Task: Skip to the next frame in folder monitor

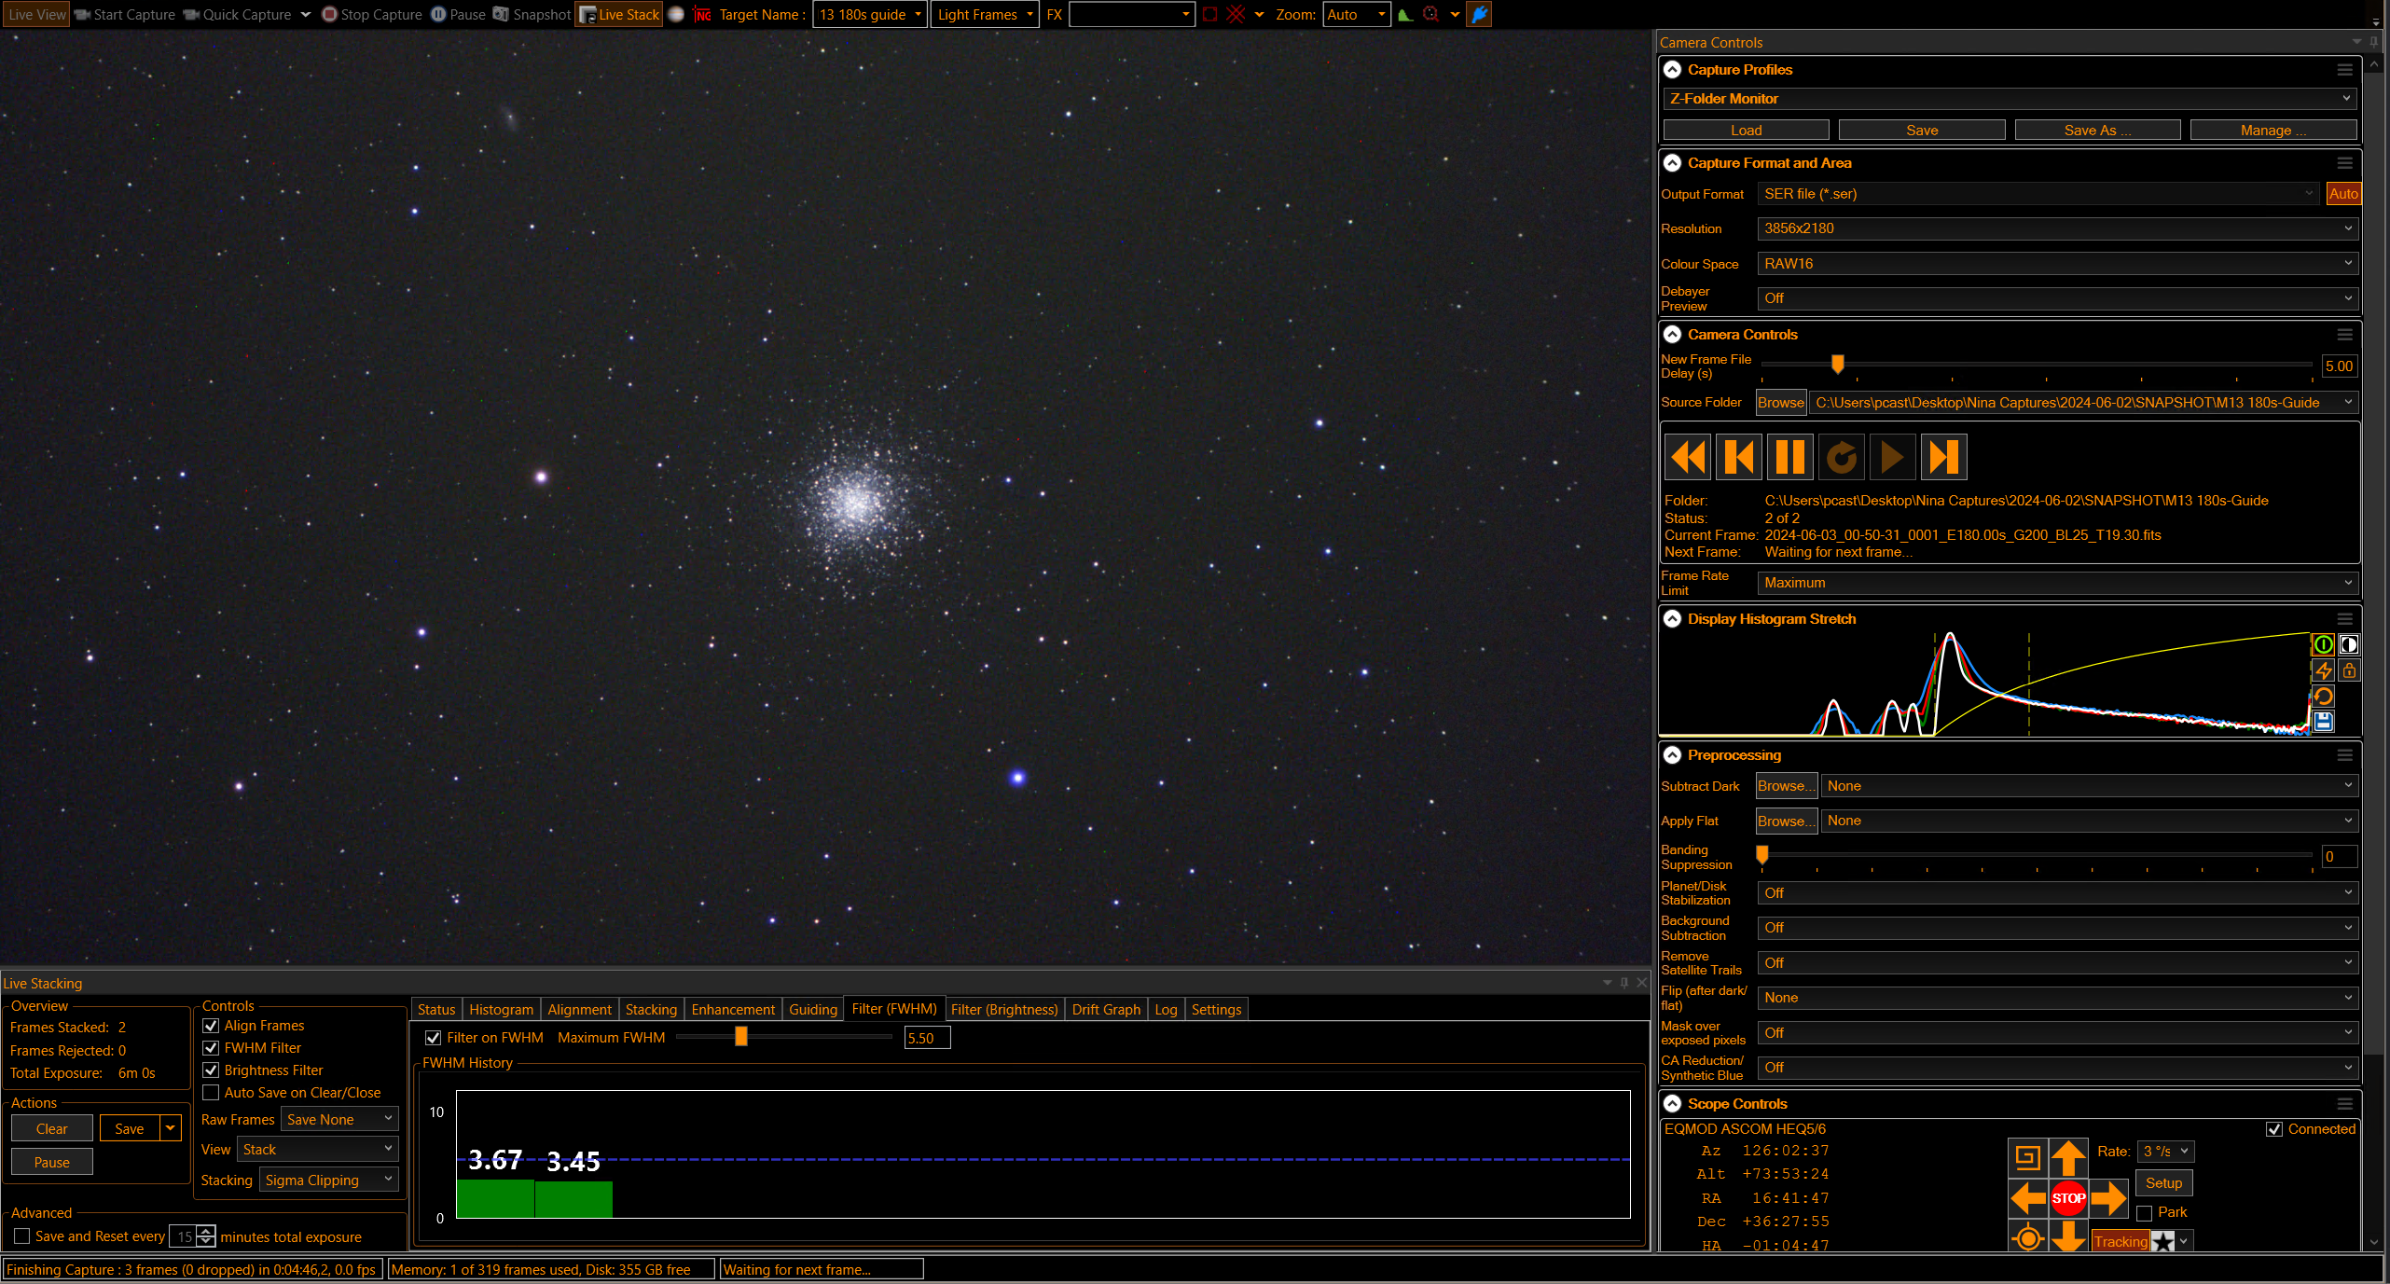Action: point(1944,457)
